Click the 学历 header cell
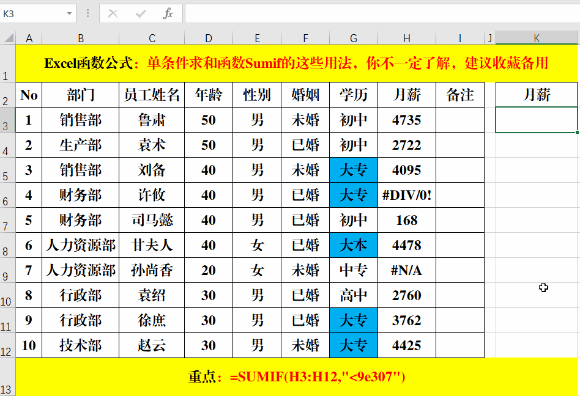 [x=354, y=95]
